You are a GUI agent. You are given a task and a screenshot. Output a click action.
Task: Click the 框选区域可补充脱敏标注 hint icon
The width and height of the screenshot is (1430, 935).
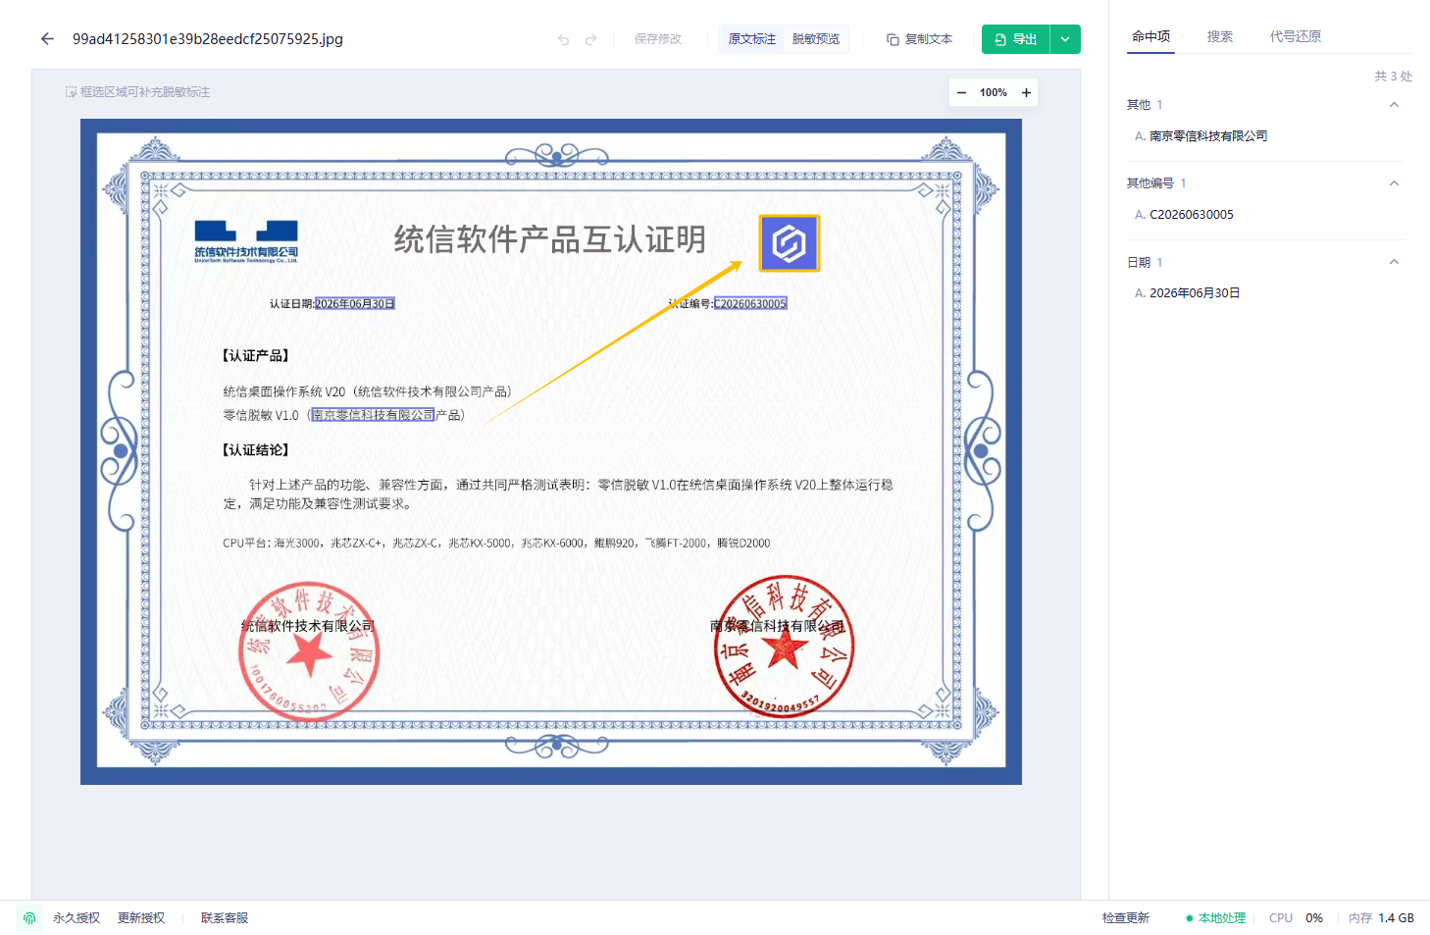71,92
